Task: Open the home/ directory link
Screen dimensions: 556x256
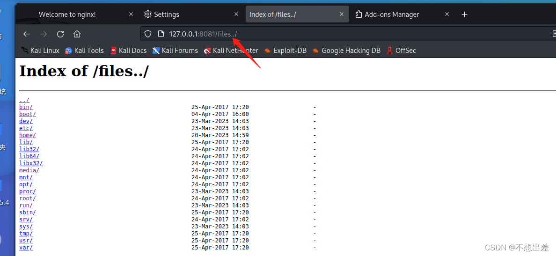Action: pyautogui.click(x=28, y=135)
